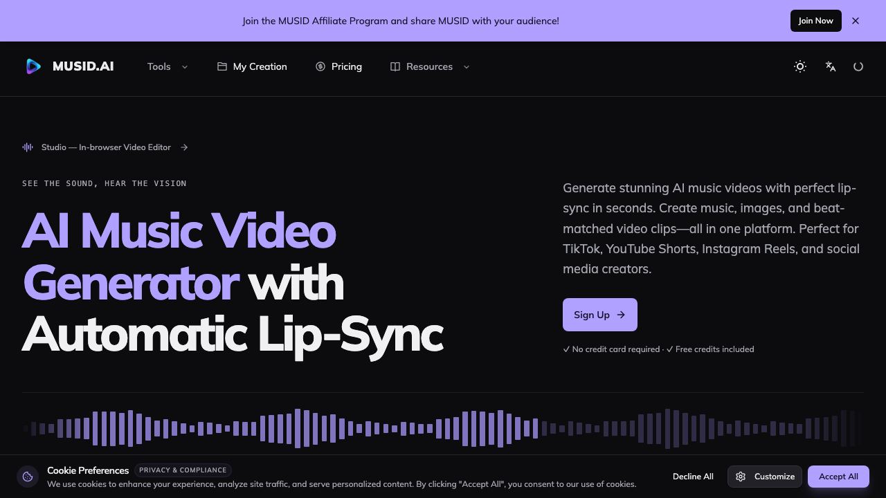Image resolution: width=886 pixels, height=498 pixels.
Task: Click the gear icon in Customize button
Action: coord(741,477)
